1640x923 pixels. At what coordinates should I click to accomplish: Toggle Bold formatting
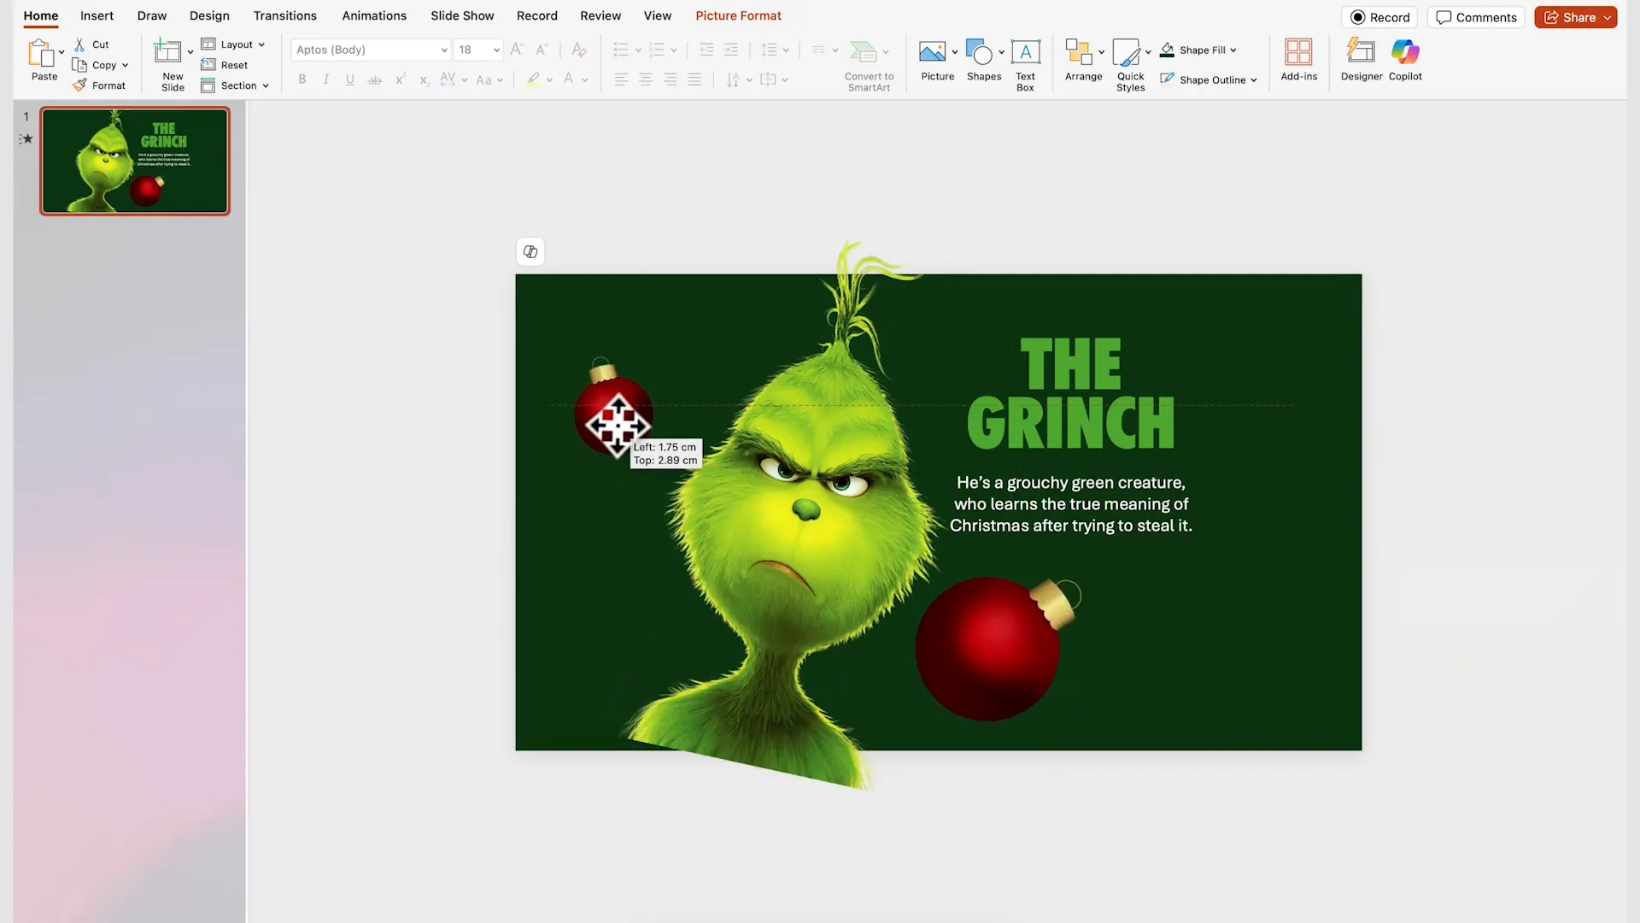pos(302,79)
